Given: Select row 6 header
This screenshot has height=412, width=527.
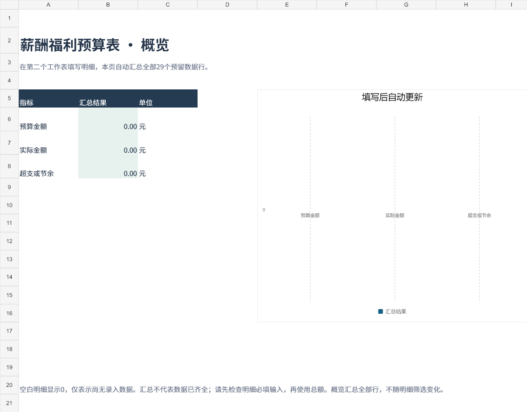Looking at the screenshot, I should 9,119.
